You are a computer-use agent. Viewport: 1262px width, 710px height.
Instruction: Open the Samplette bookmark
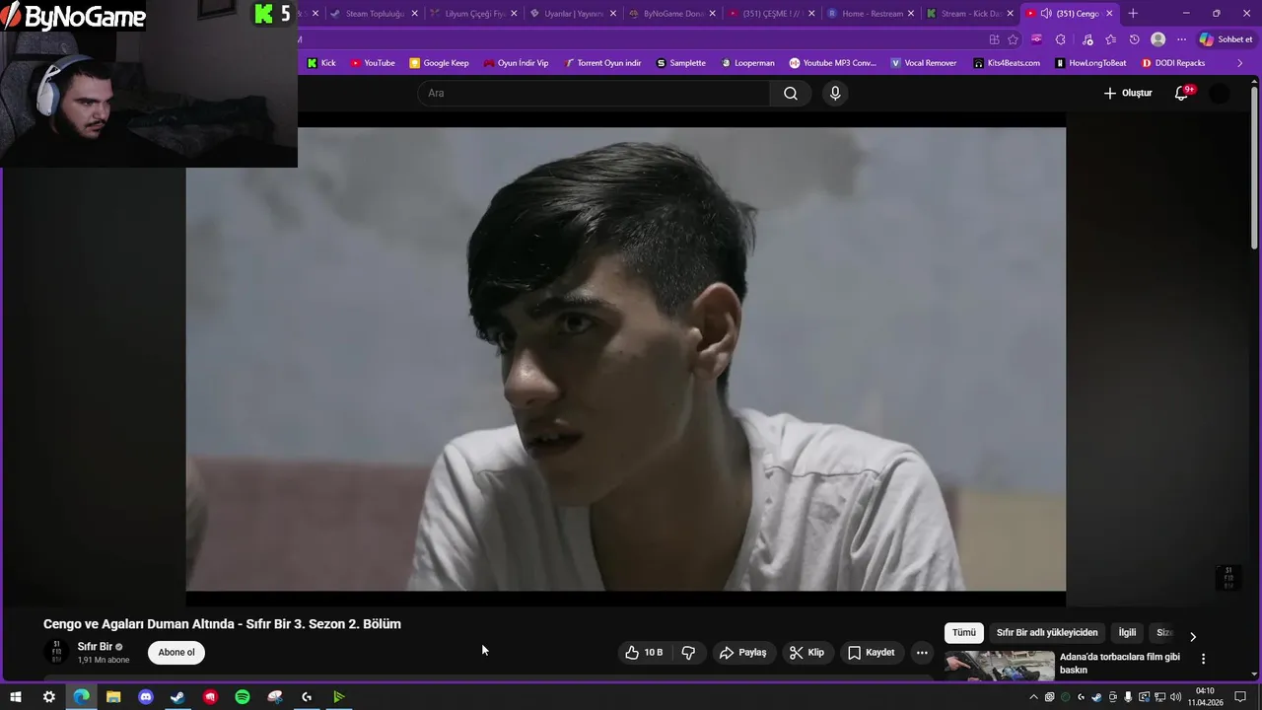[681, 63]
